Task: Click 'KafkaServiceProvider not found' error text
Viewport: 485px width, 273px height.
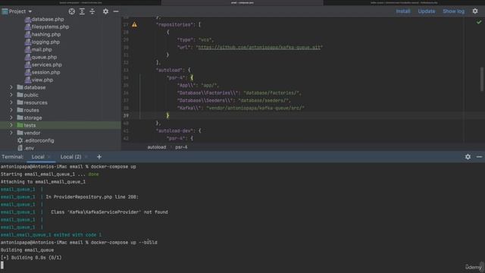Action: pyautogui.click(x=109, y=212)
